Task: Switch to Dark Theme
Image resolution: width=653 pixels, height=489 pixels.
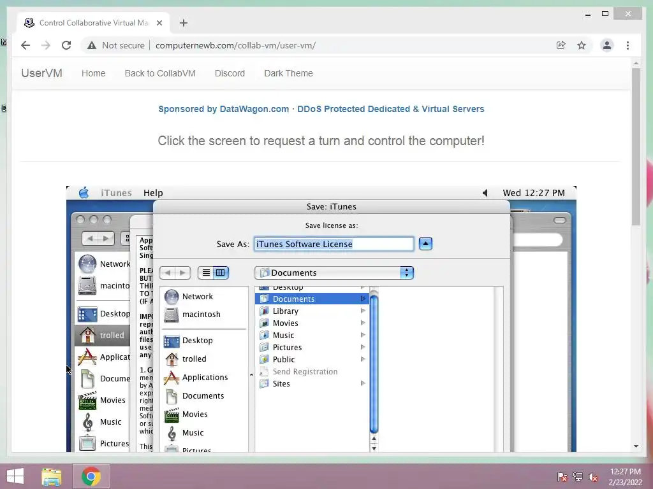Action: pyautogui.click(x=288, y=73)
